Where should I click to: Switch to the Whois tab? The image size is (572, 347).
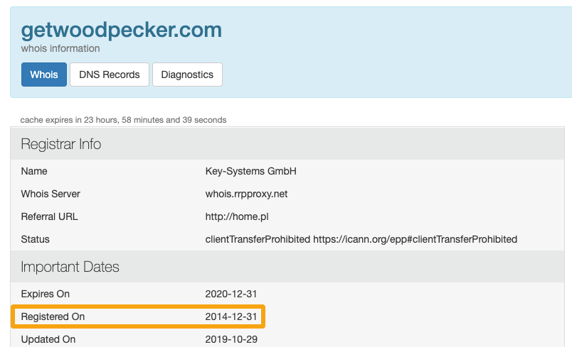point(44,75)
